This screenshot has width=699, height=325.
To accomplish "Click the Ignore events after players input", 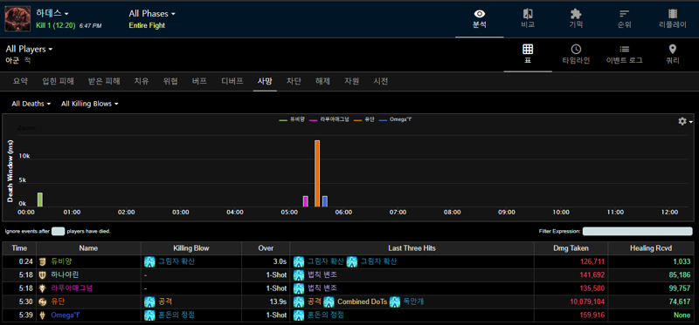I will (x=59, y=231).
